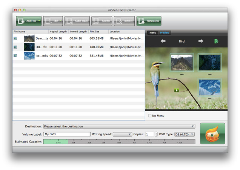Viewport: 240px width, 170px height.
Task: Click the 180.93MB file size cell
Action: pyautogui.click(x=97, y=47)
